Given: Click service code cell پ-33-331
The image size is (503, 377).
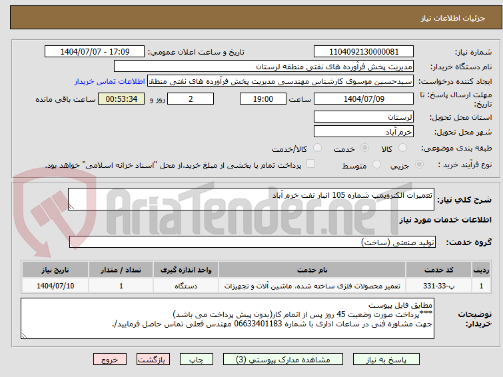Looking at the screenshot, I should click(x=438, y=286).
